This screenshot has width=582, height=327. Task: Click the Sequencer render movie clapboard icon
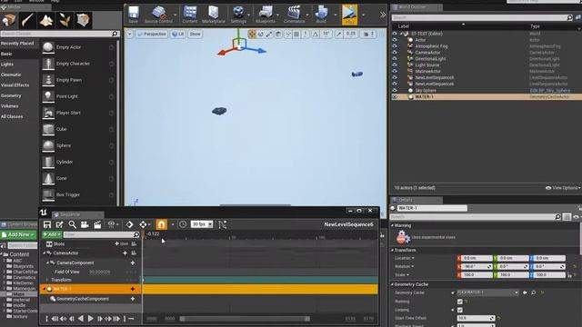coord(97,224)
